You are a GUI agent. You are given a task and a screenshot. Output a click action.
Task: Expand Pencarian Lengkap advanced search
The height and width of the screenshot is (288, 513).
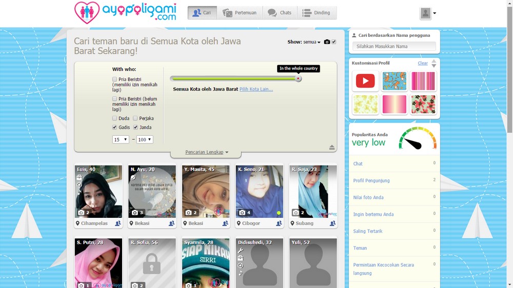point(207,152)
